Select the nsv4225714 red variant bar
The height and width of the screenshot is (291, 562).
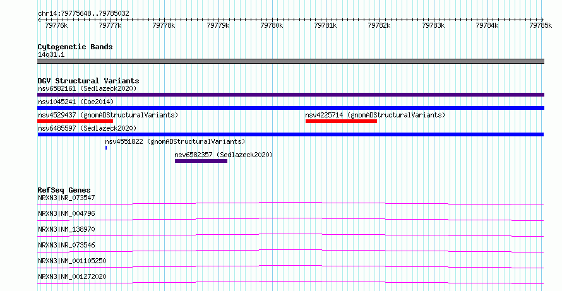pyautogui.click(x=341, y=121)
